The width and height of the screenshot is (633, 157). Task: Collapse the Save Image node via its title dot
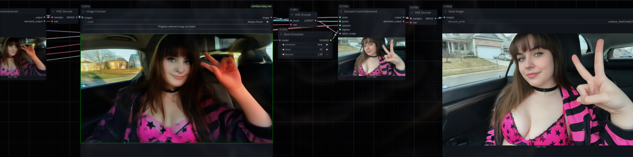click(445, 11)
